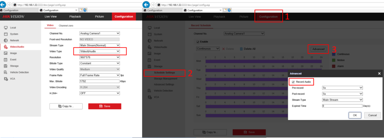This screenshot has width=384, height=138.
Task: Click the red X Delete icon
Action: point(223,49)
